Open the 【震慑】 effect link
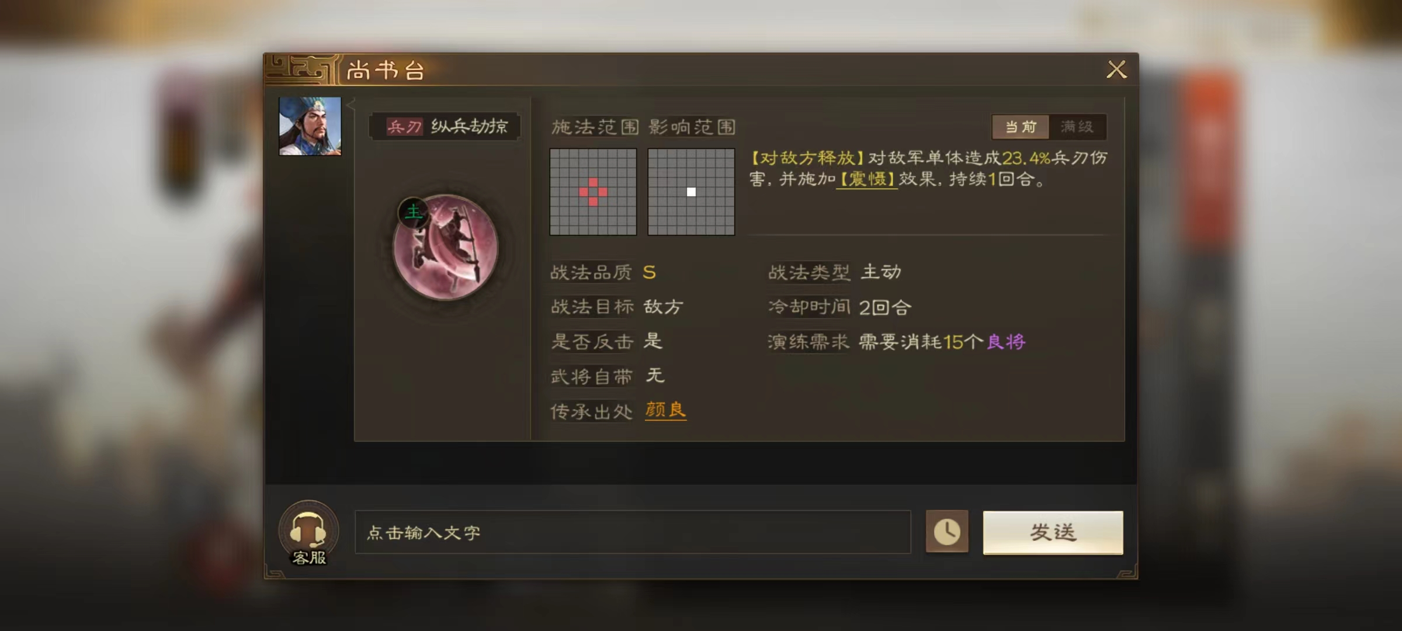 pyautogui.click(x=867, y=179)
